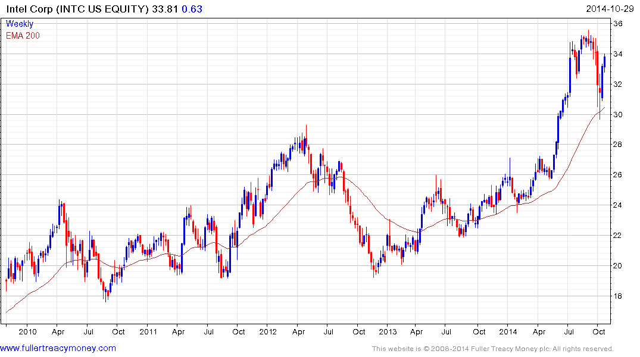Click the 18 price axis label

pos(618,296)
